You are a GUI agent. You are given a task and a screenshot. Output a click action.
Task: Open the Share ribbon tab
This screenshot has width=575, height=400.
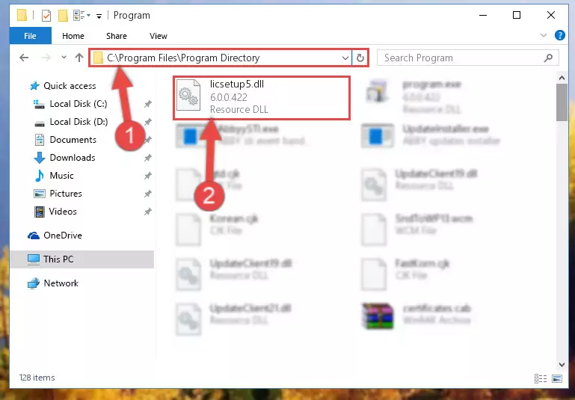pos(116,36)
